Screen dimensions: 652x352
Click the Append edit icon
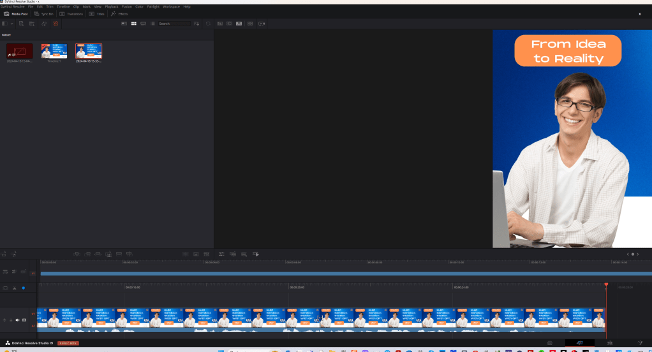coord(87,254)
